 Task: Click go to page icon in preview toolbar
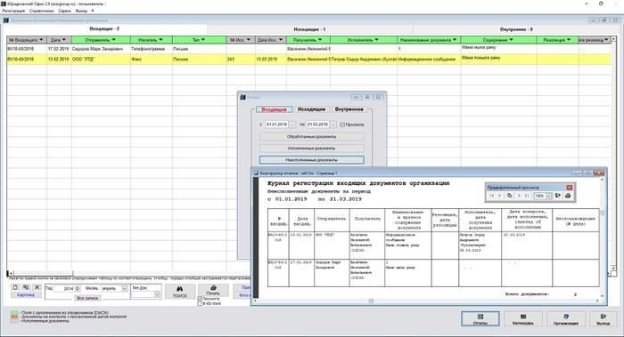509,196
